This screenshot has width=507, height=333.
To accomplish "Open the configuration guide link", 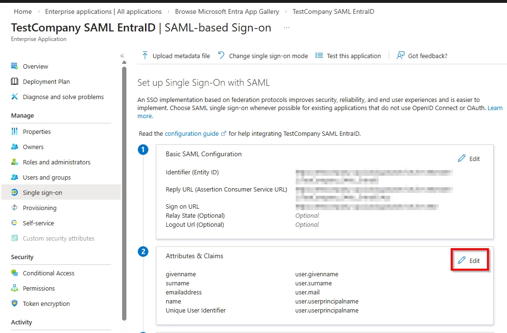I will [x=192, y=133].
